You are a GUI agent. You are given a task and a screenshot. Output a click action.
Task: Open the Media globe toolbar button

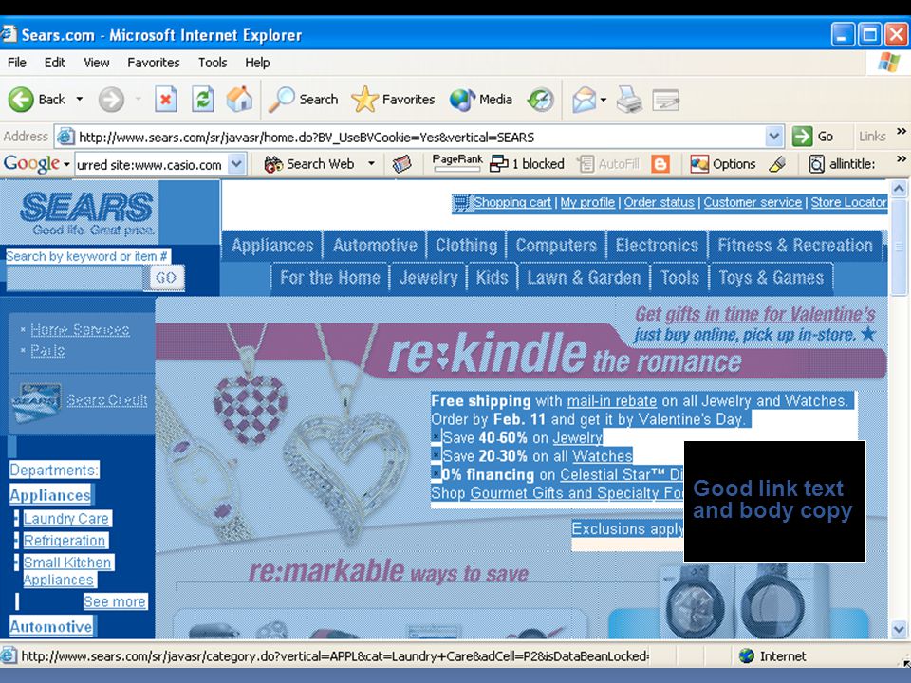(480, 100)
